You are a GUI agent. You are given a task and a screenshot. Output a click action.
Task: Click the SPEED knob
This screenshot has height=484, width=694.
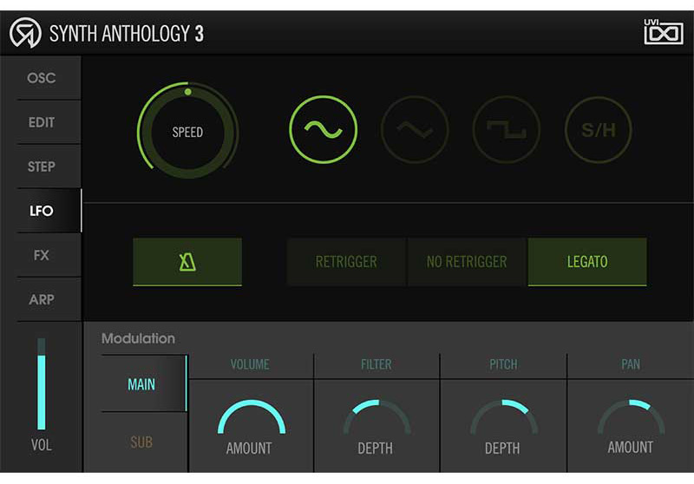tap(187, 131)
